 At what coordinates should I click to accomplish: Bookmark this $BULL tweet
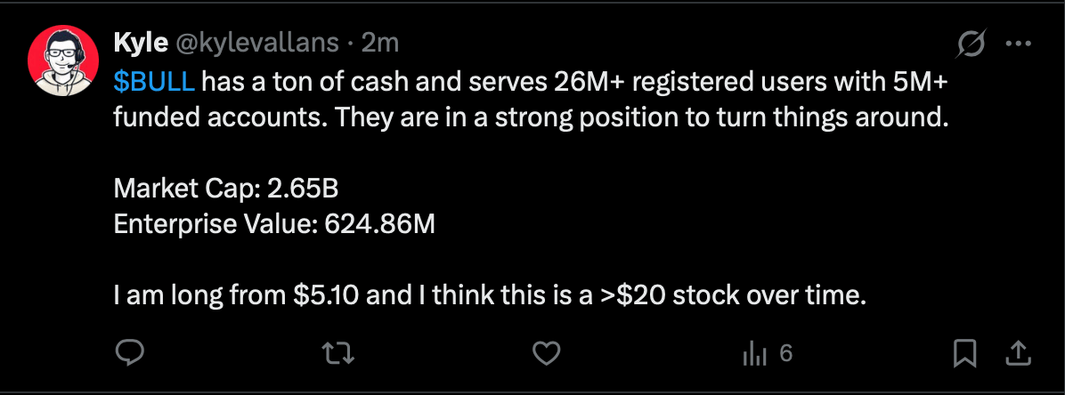(x=965, y=353)
